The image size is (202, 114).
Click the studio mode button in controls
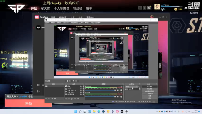(x=149, y=93)
